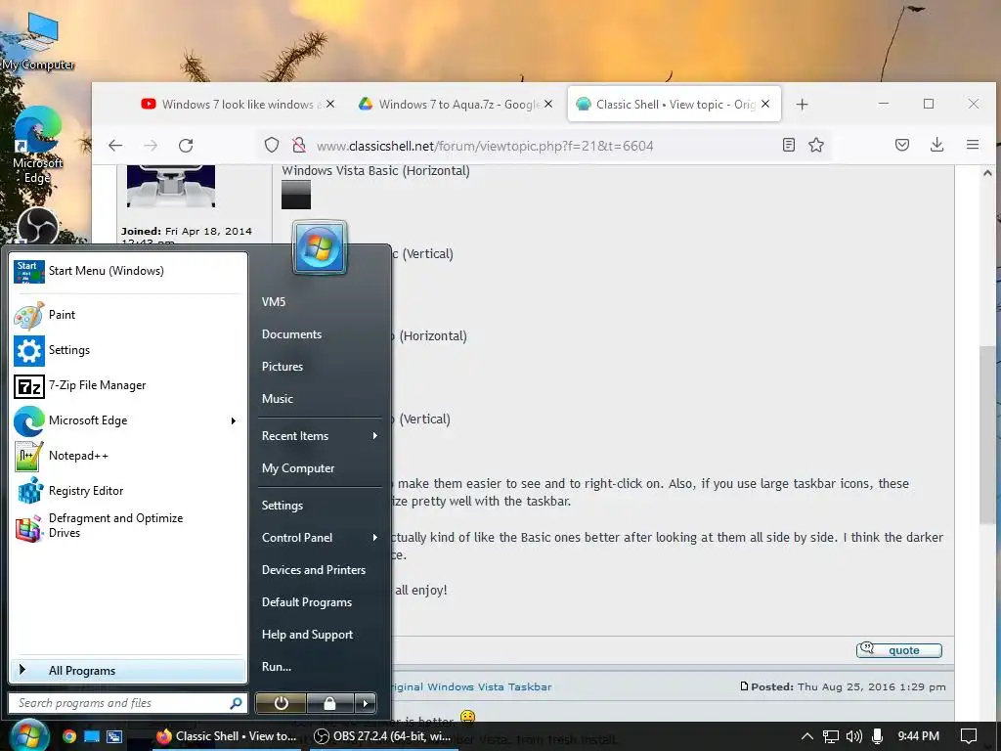Open network icon in system tray
This screenshot has width=1001, height=751.
[830, 736]
